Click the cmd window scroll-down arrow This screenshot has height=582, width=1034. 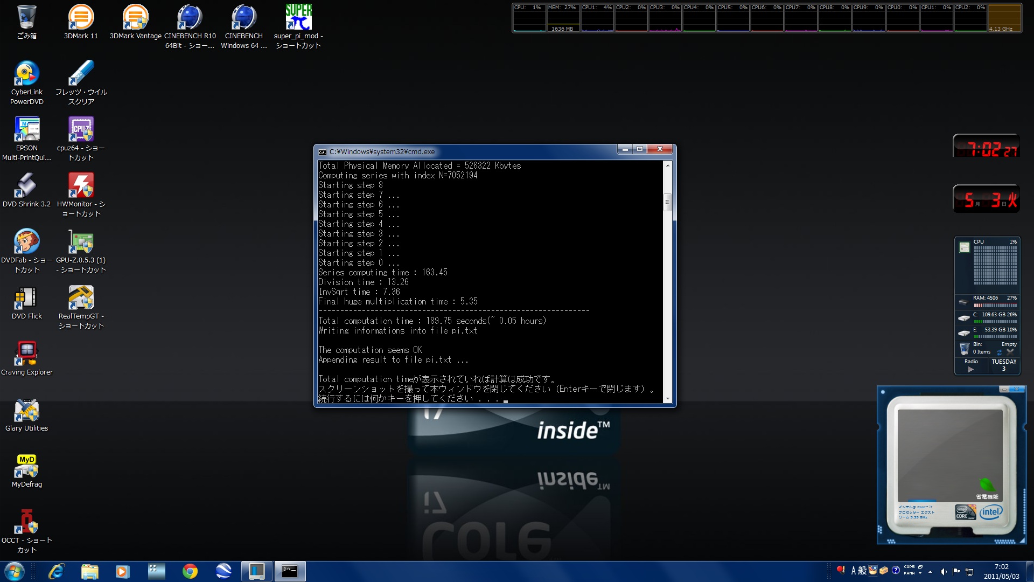coord(668,399)
